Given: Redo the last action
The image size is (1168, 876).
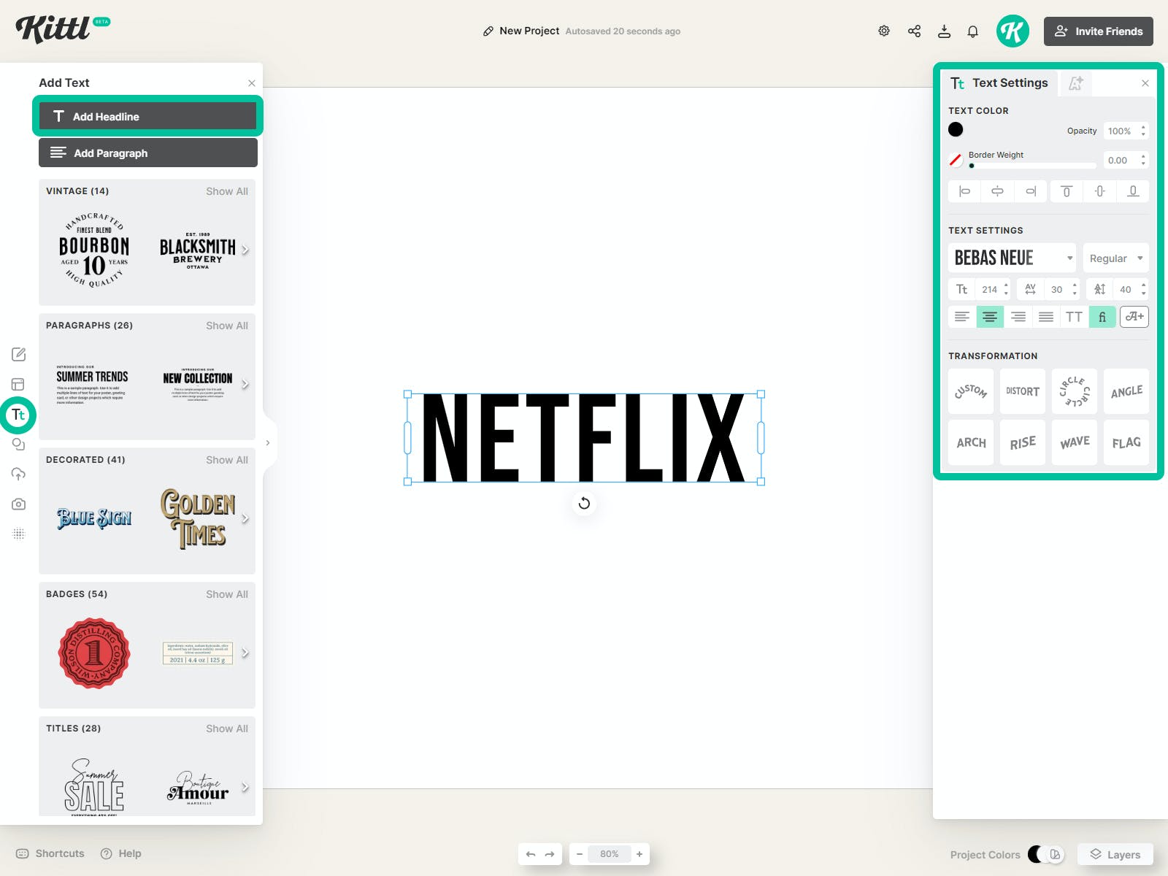Looking at the screenshot, I should point(550,854).
